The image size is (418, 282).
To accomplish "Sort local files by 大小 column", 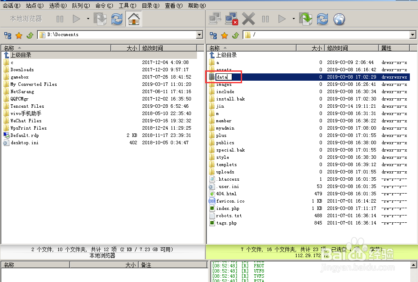I will click(x=131, y=48).
